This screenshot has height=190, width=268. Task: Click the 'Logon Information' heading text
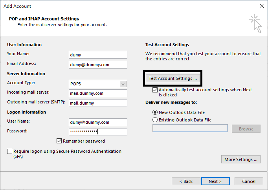pyautogui.click(x=26, y=112)
